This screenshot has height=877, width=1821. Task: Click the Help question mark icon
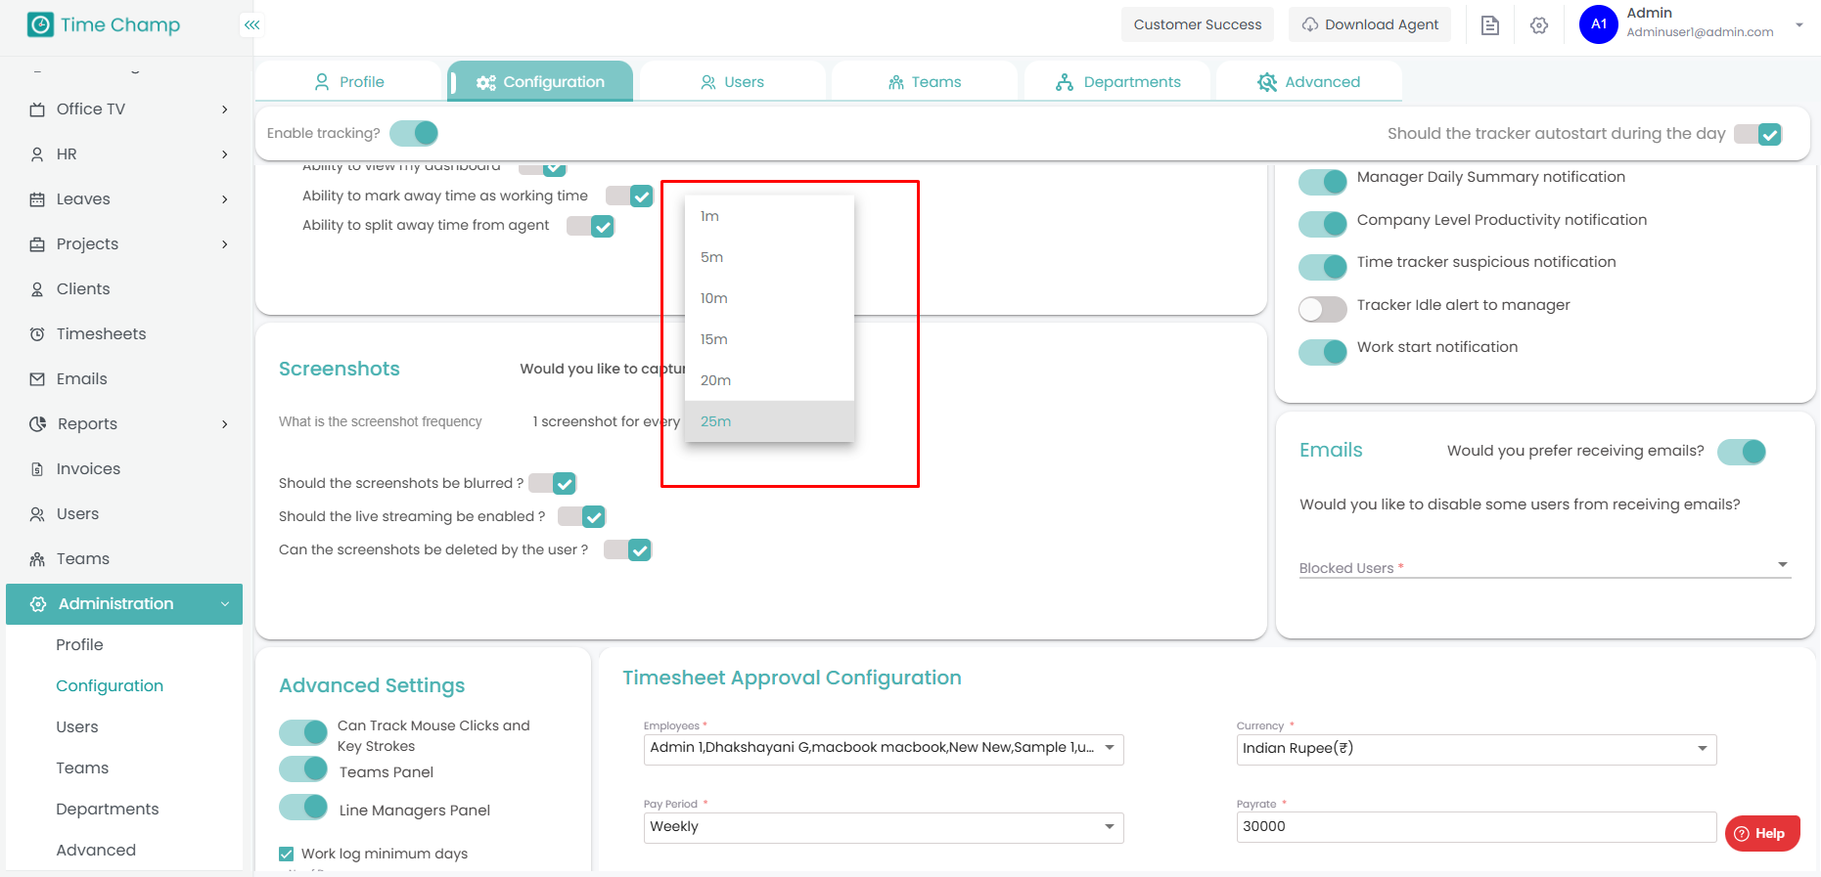pyautogui.click(x=1742, y=834)
